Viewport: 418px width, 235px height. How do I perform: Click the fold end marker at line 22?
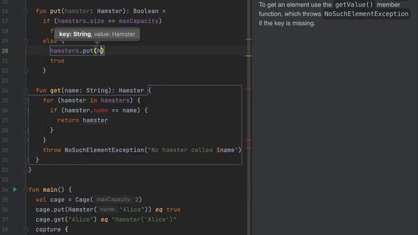pyautogui.click(x=25, y=70)
